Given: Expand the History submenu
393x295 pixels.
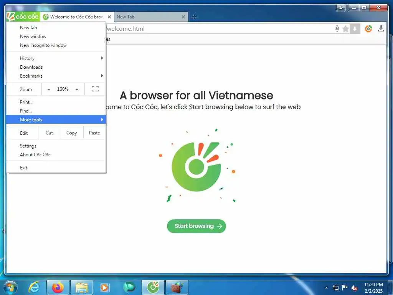Looking at the screenshot, I should 56,58.
